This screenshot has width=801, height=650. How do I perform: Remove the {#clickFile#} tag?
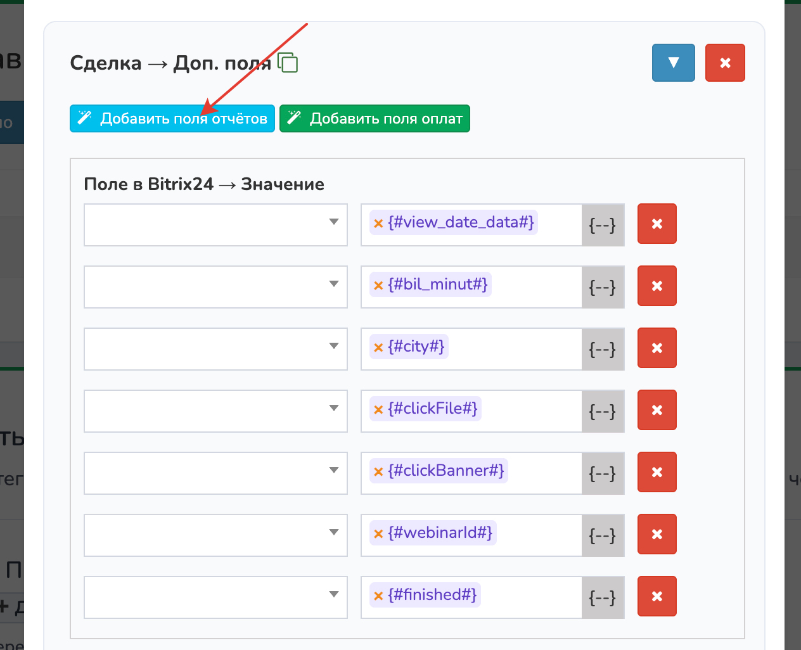click(x=378, y=409)
